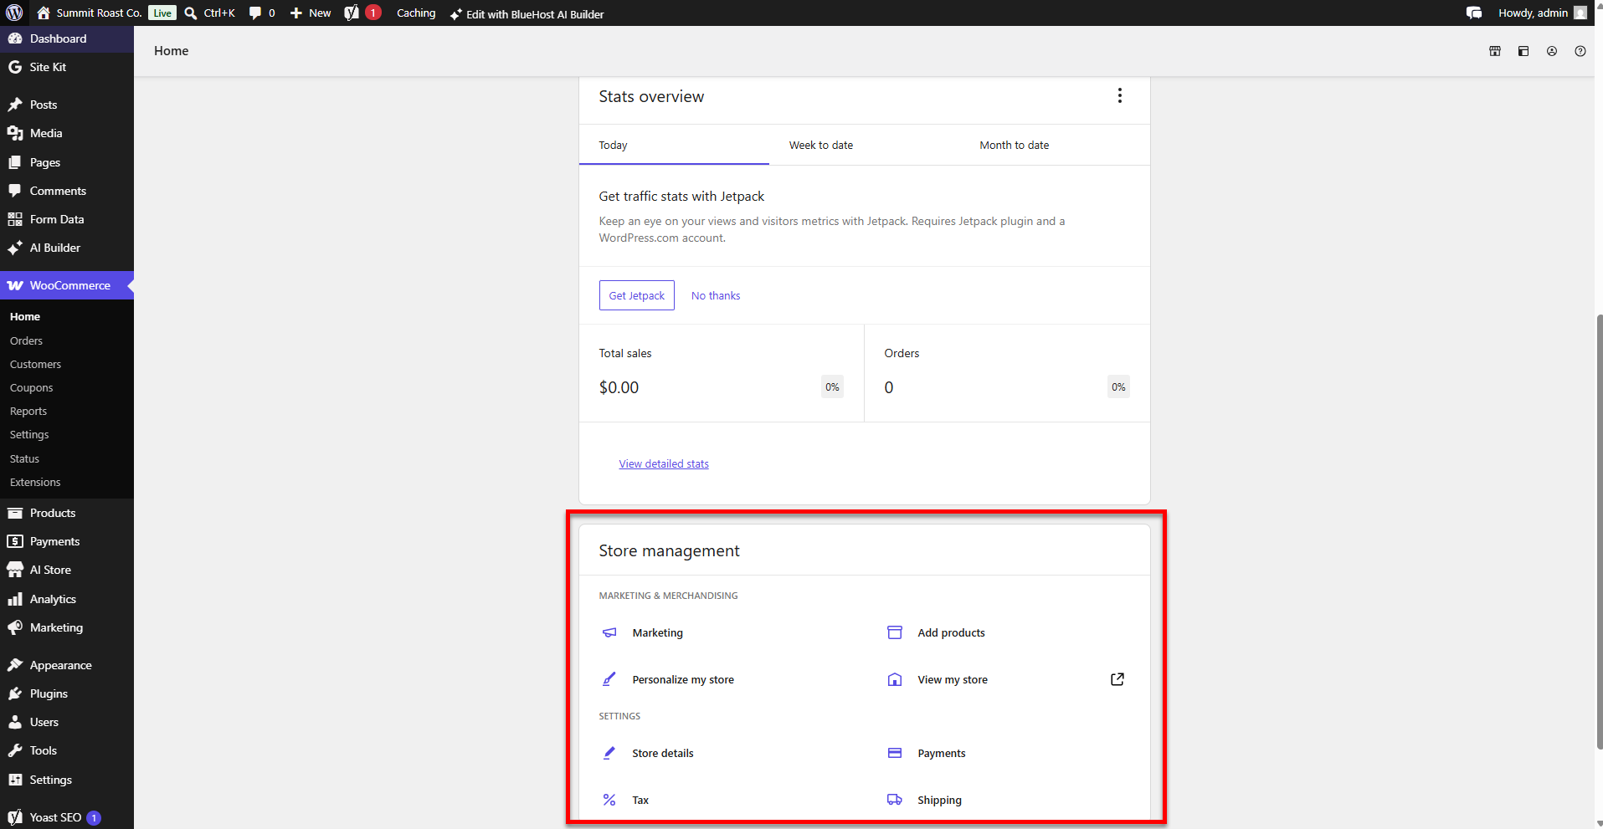
Task: Open Appearance in sidebar
Action: (x=67, y=665)
